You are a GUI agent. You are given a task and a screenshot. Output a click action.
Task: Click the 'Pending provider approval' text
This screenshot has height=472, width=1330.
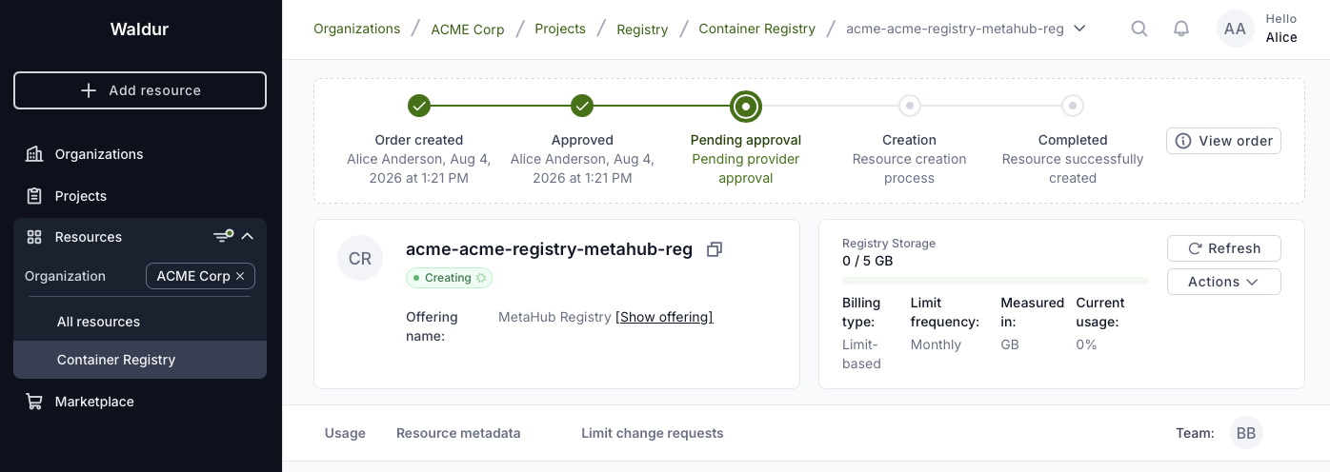tap(746, 168)
